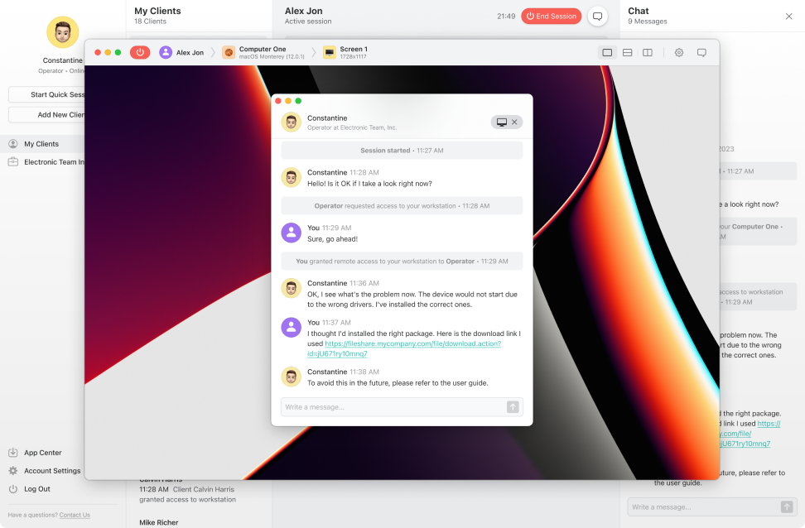Open App Center from sidebar
The image size is (805, 528).
[42, 453]
